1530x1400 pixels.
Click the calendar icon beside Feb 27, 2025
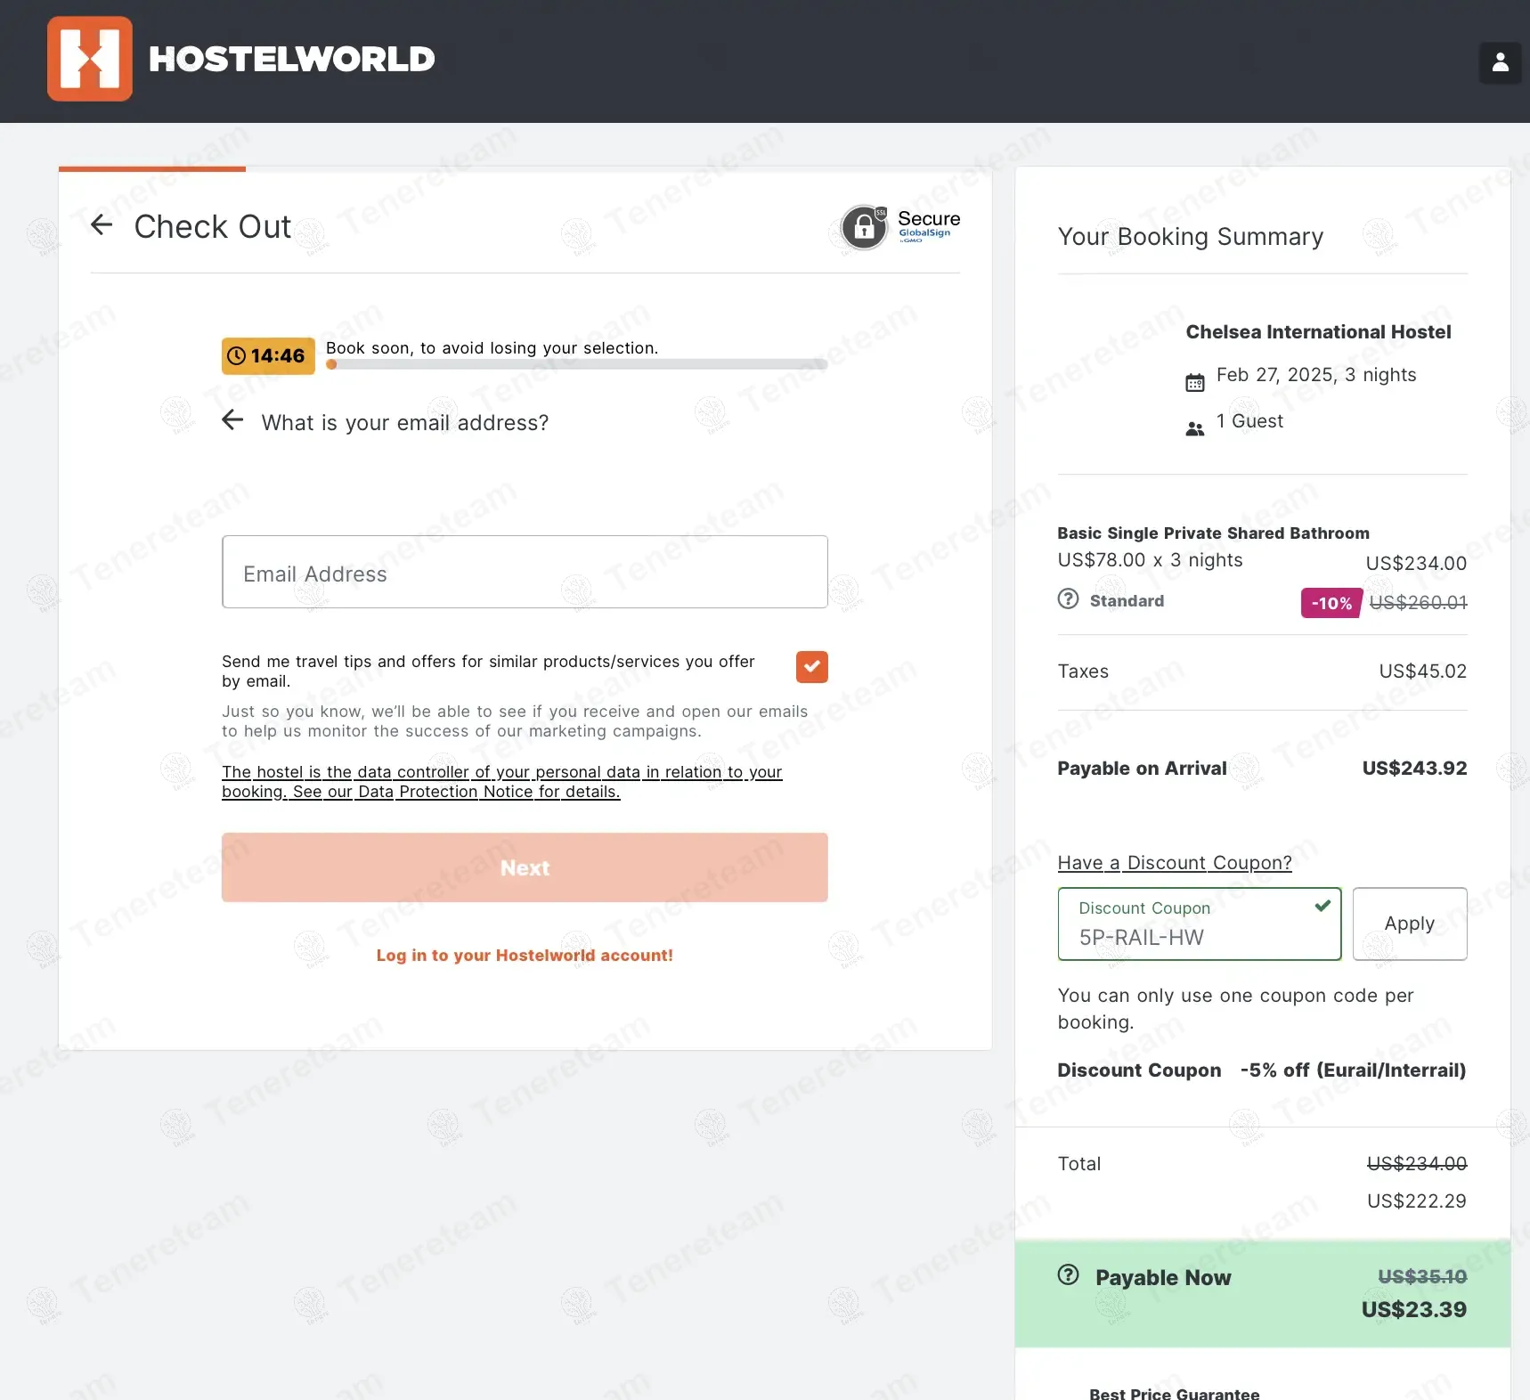[1194, 382]
